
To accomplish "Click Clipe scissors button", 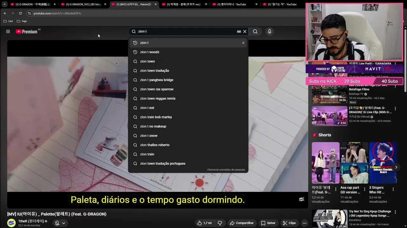I will pos(289,223).
